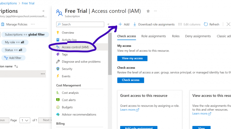The width and height of the screenshot is (231, 129).
Task: Click the Add role assignment plus button
Action: click(x=124, y=24)
